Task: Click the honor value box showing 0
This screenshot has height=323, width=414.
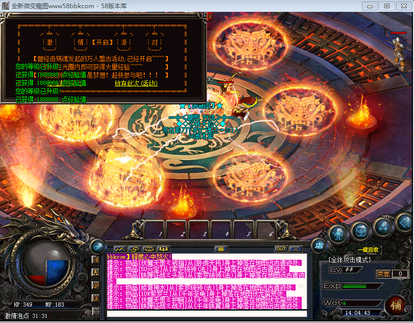Action: (400, 274)
